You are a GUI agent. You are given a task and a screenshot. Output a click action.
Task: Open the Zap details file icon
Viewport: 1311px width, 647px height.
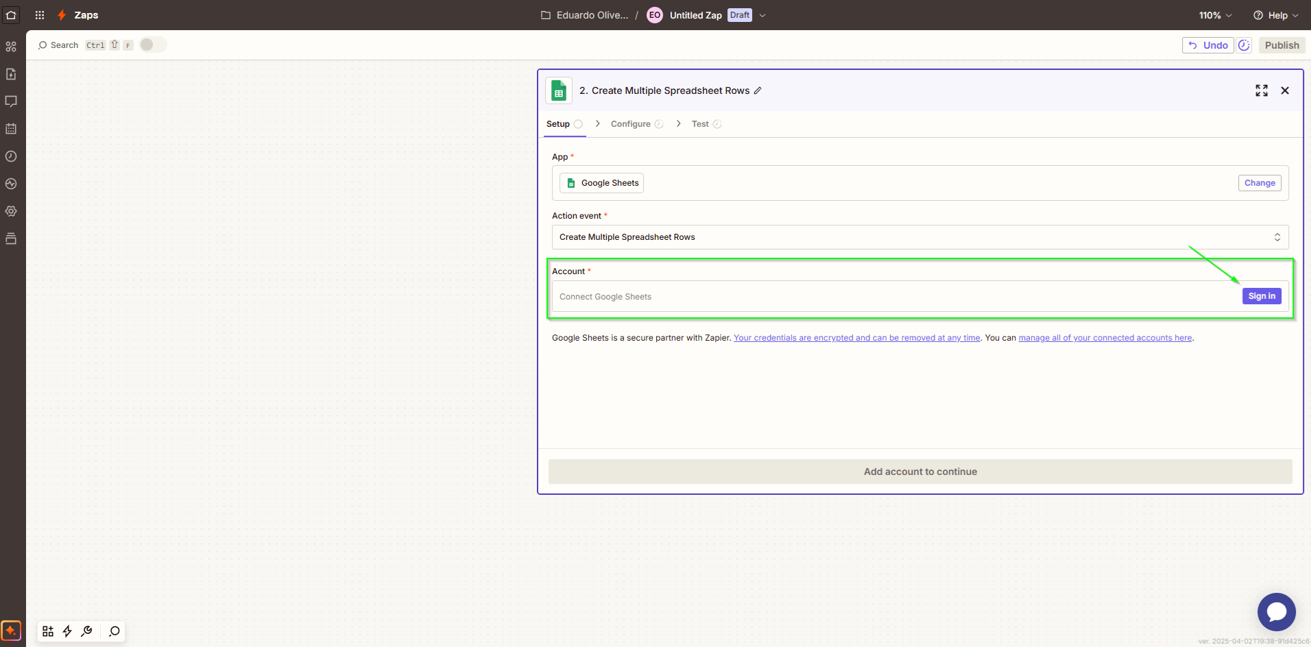click(11, 74)
